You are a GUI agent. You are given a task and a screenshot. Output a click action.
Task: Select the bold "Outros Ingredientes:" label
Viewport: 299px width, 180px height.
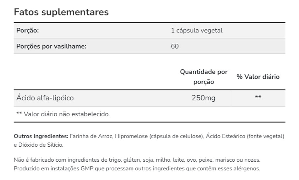click(x=41, y=136)
